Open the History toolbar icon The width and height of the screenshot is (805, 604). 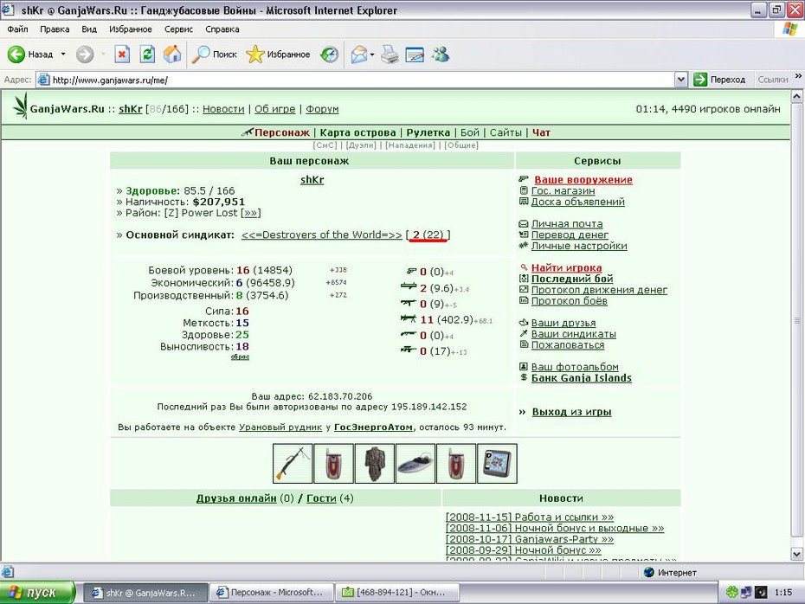click(x=329, y=54)
